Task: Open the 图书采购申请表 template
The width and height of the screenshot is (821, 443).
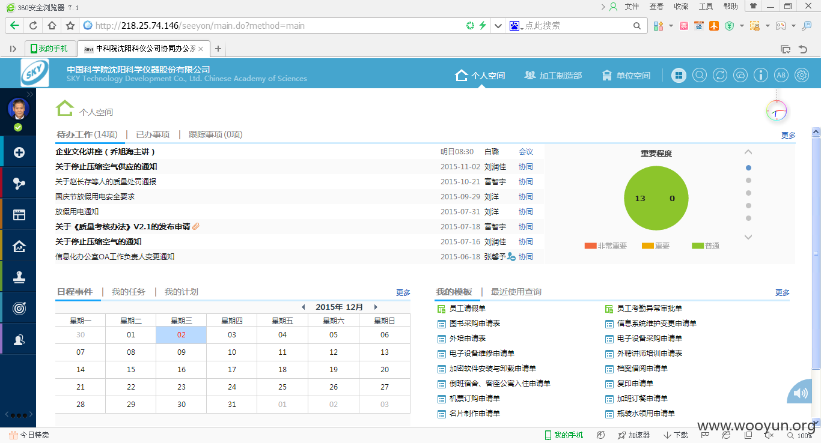Action: coord(475,323)
